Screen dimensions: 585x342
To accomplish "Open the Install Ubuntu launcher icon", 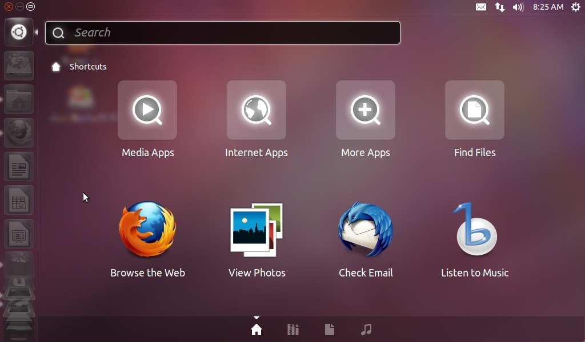I will tap(19, 66).
